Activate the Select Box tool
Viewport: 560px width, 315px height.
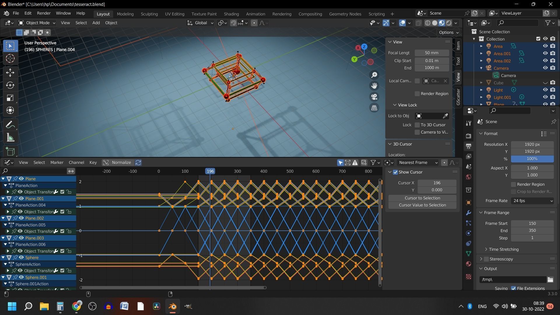click(x=10, y=46)
